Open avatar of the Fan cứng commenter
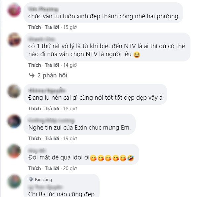The image size is (208, 197). click(x=14, y=181)
